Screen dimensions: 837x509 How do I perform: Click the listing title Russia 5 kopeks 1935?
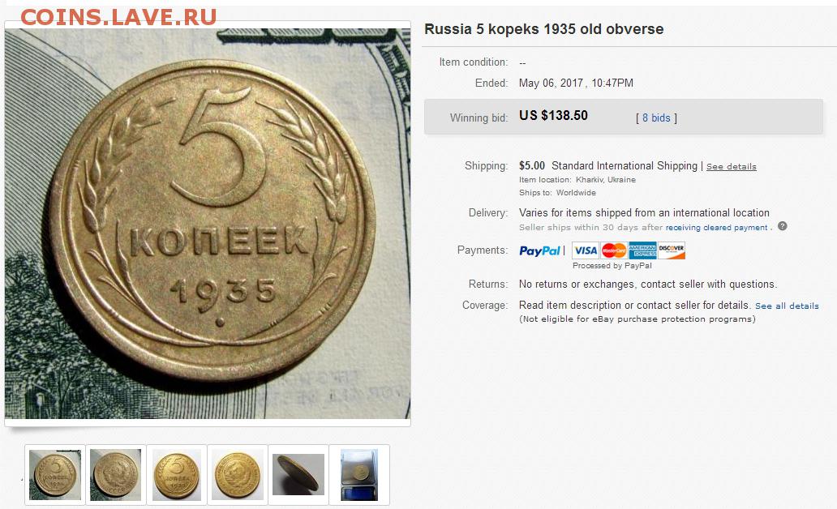544,29
